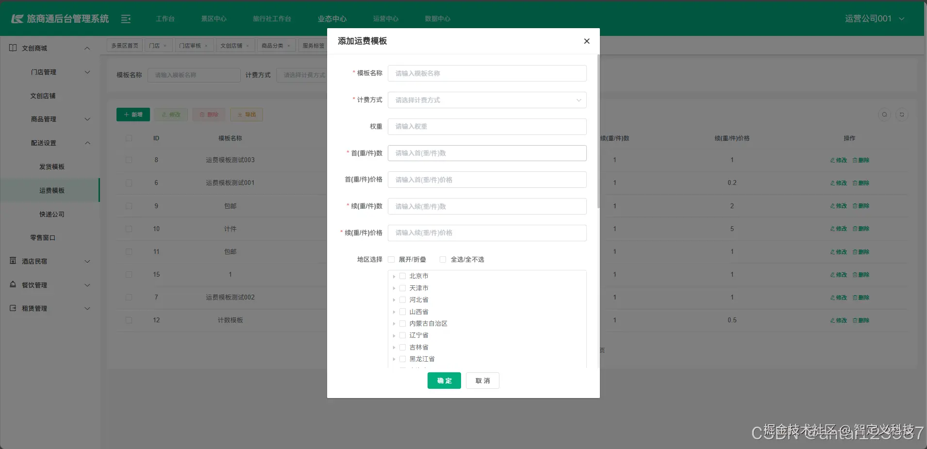
Task: Expand the 租赁管理 sidebar group
Action: coord(50,308)
